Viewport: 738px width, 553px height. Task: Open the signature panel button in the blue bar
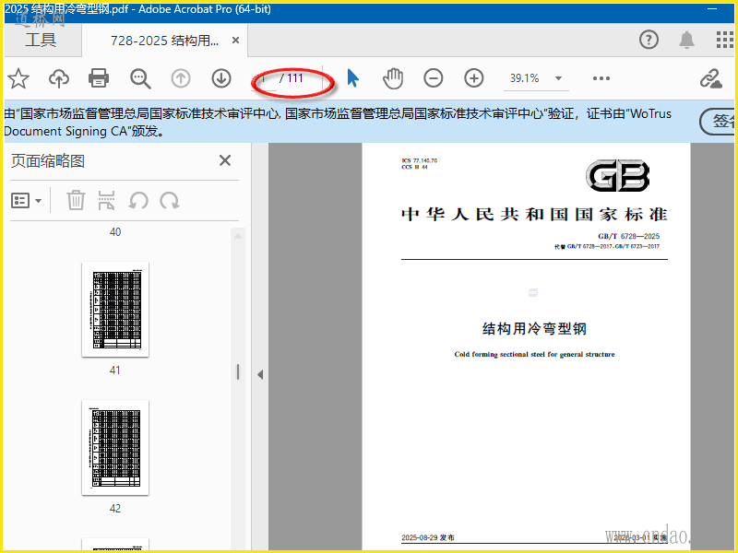[x=718, y=122]
